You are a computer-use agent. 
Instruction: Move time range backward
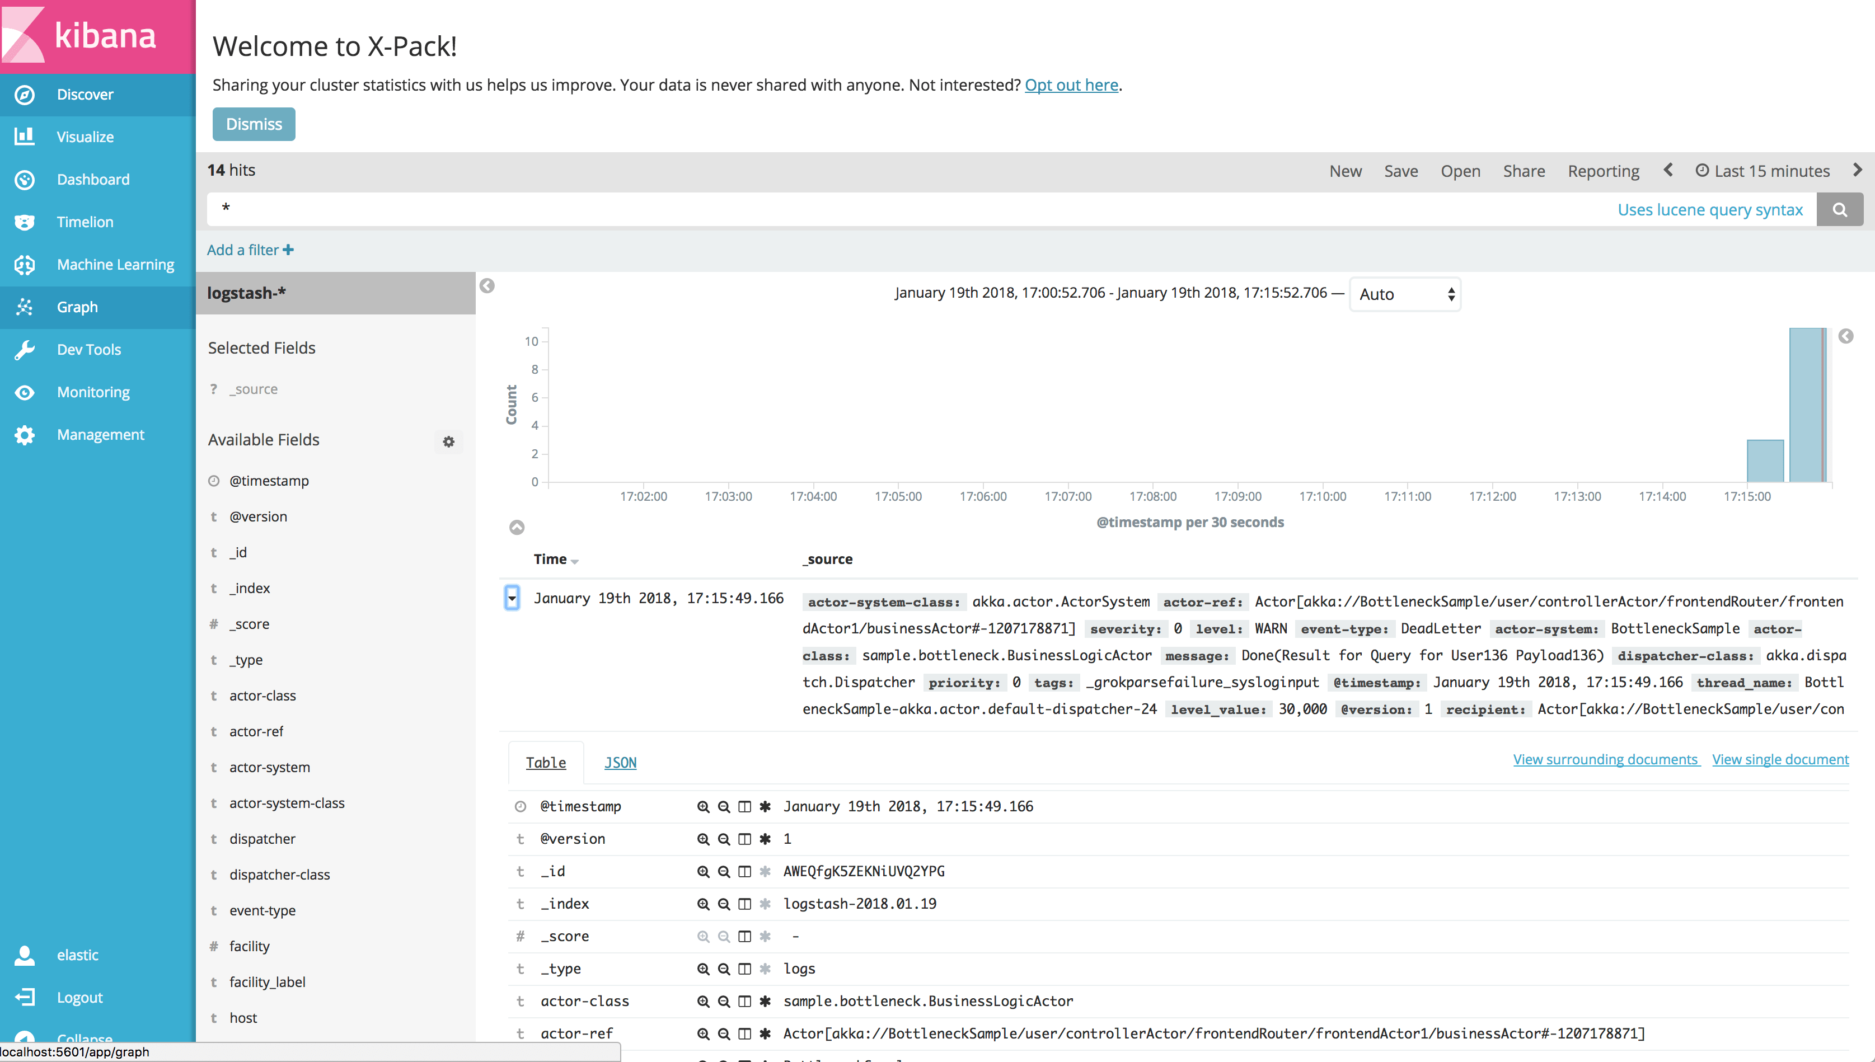click(x=1668, y=170)
